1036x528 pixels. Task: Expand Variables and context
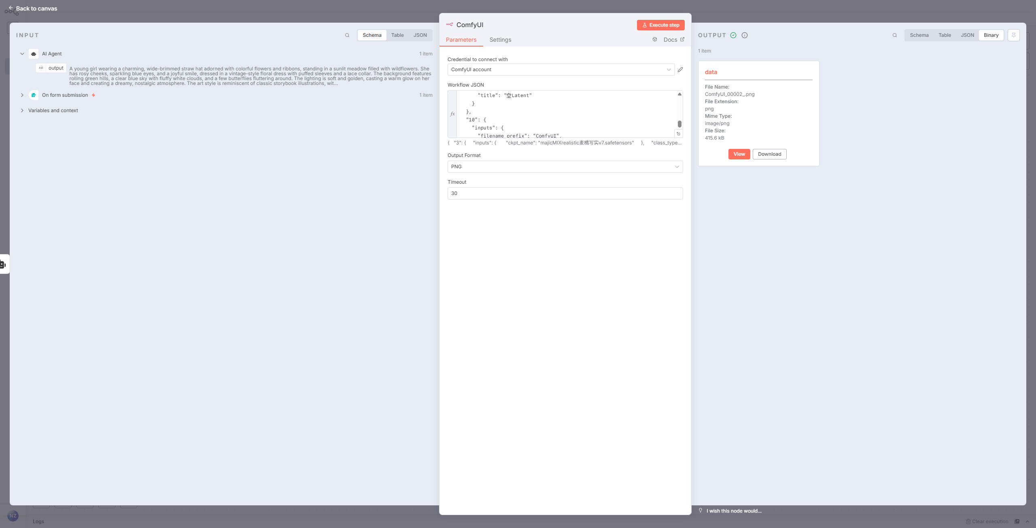point(22,110)
